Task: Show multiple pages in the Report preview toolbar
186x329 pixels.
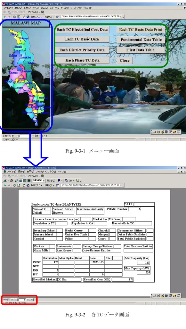Action: coord(29,180)
